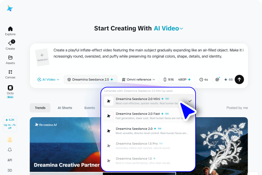
Task: Expand the Omni reference dropdown
Action: (x=138, y=80)
